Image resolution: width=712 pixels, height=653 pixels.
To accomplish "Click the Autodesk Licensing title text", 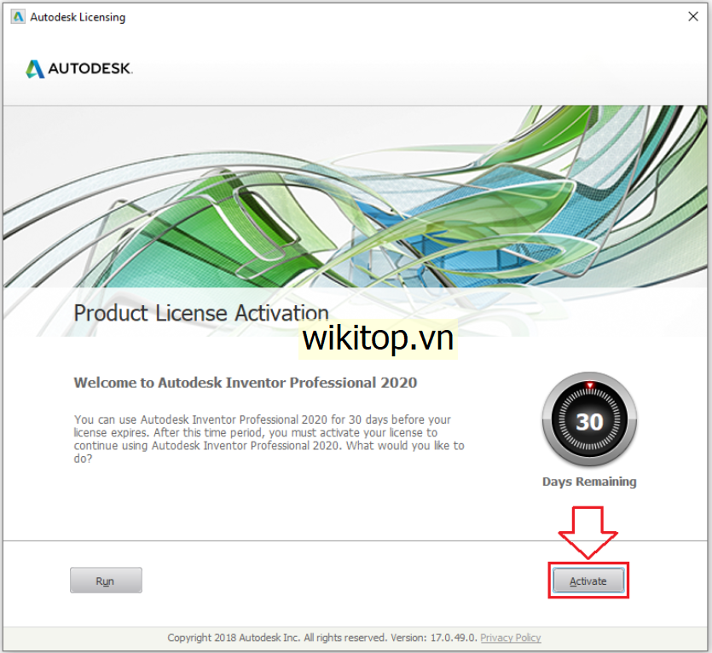I will (78, 17).
